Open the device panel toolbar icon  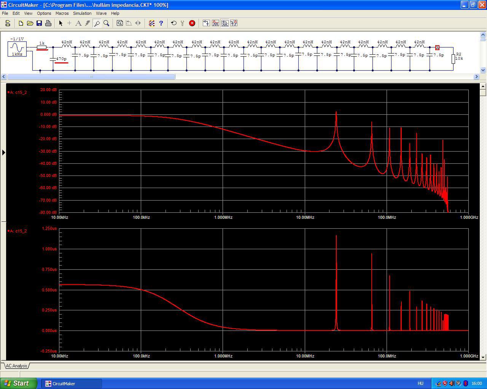[x=8, y=23]
